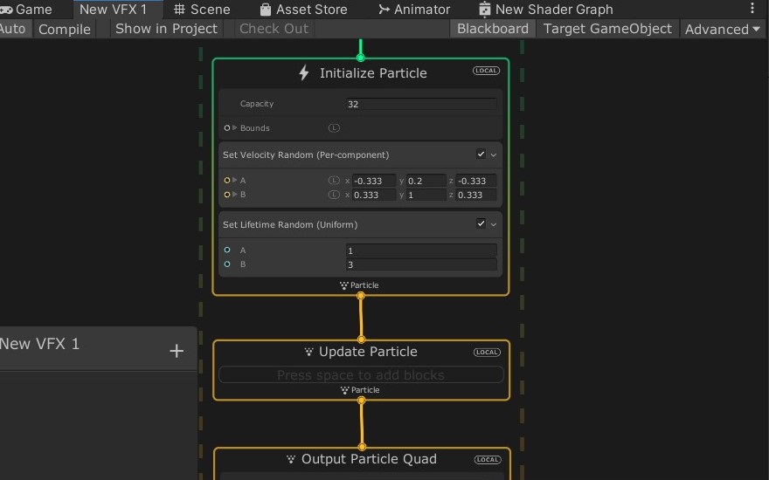Click Update Particle bottom output flow port

pyautogui.click(x=362, y=401)
